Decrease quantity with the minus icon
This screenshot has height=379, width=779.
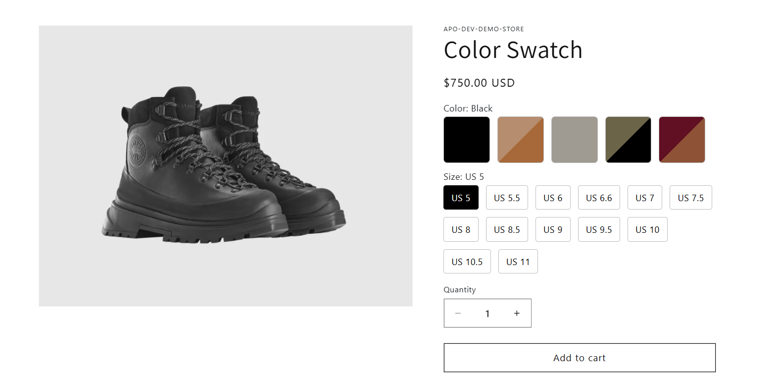[458, 313]
